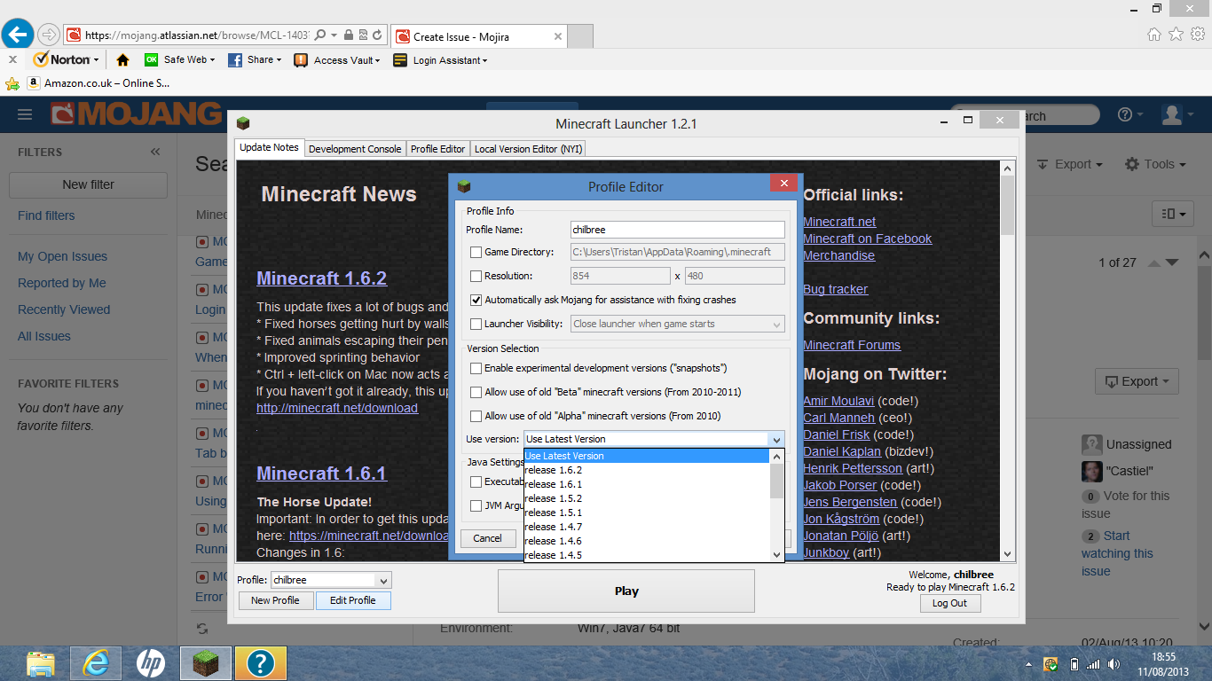Image resolution: width=1212 pixels, height=681 pixels.
Task: Enable experimental development snapshots checkbox
Action: point(476,368)
